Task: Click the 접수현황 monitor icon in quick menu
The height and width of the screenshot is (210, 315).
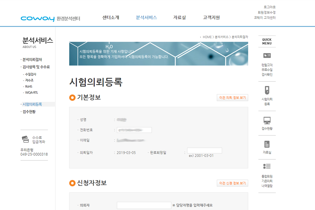Action: 267,120
